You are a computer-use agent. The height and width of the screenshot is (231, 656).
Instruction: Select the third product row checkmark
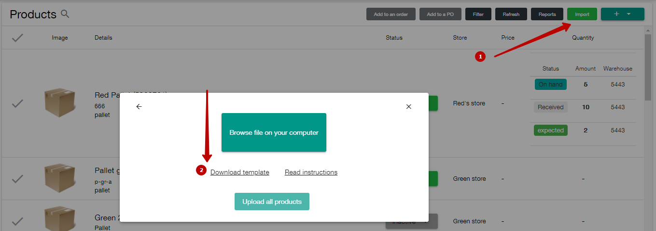(x=17, y=221)
